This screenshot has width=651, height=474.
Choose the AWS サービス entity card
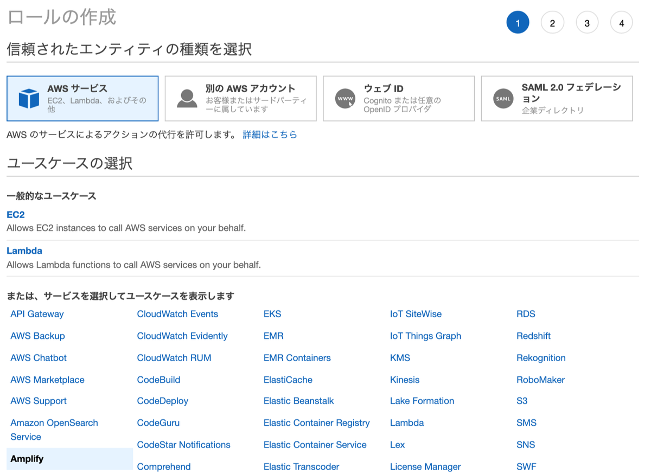click(x=82, y=98)
